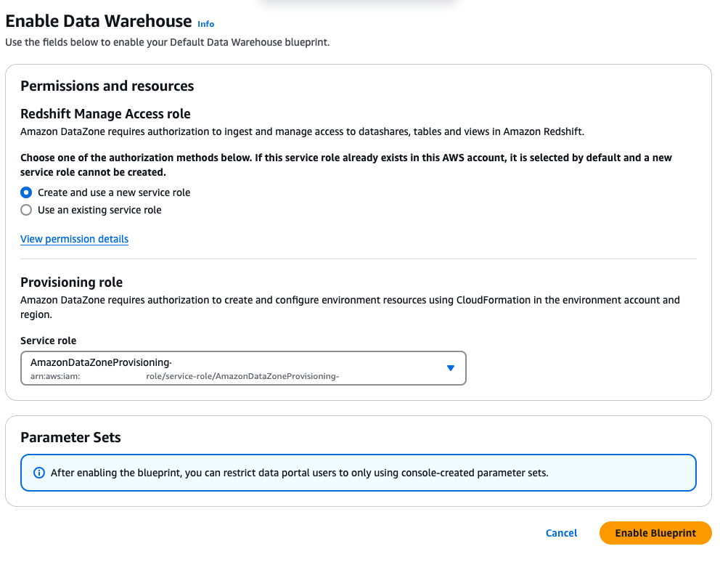Click the 'Choose one of the authorization methods' text
Viewport: 720px width, 562px height.
345,165
